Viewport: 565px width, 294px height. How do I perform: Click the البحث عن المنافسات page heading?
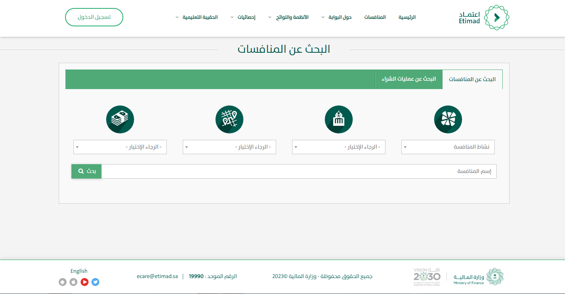[x=284, y=49]
